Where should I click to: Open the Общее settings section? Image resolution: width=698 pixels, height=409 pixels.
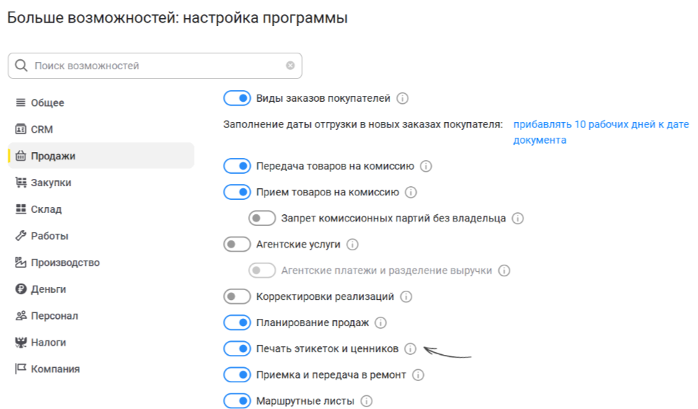[x=101, y=102]
